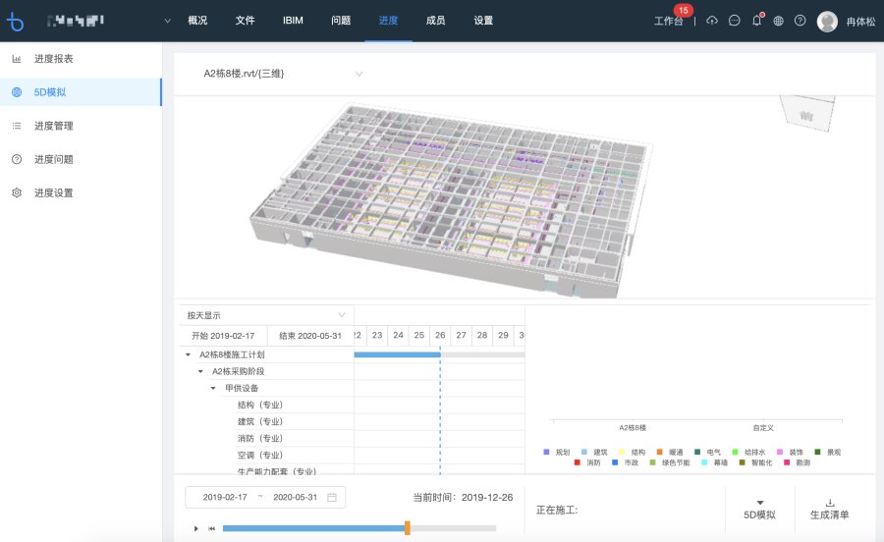Open the help question mark icon
This screenshot has height=542, width=884.
[x=801, y=21]
